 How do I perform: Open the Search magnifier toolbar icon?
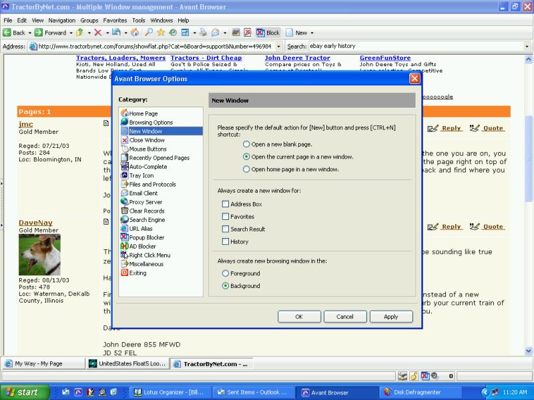(x=149, y=33)
